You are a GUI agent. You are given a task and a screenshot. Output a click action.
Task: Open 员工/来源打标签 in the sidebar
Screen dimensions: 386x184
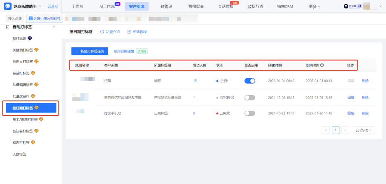coord(25,120)
